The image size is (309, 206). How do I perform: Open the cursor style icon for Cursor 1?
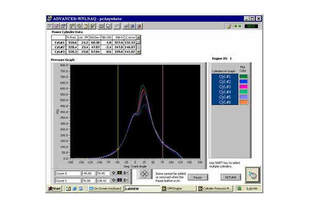[119, 180]
